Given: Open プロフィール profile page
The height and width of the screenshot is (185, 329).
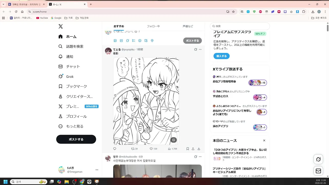Looking at the screenshot, I should 73,116.
